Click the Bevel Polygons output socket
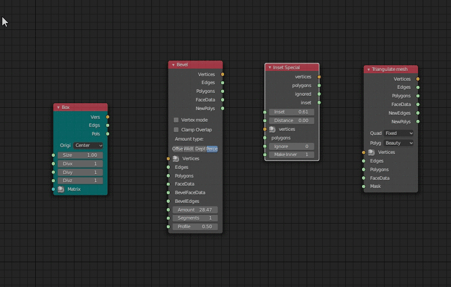This screenshot has height=287, width=451. pos(223,91)
